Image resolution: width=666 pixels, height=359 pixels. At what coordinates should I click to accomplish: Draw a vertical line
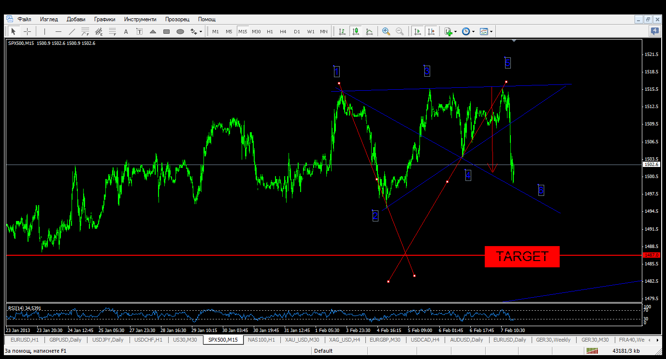[44, 31]
